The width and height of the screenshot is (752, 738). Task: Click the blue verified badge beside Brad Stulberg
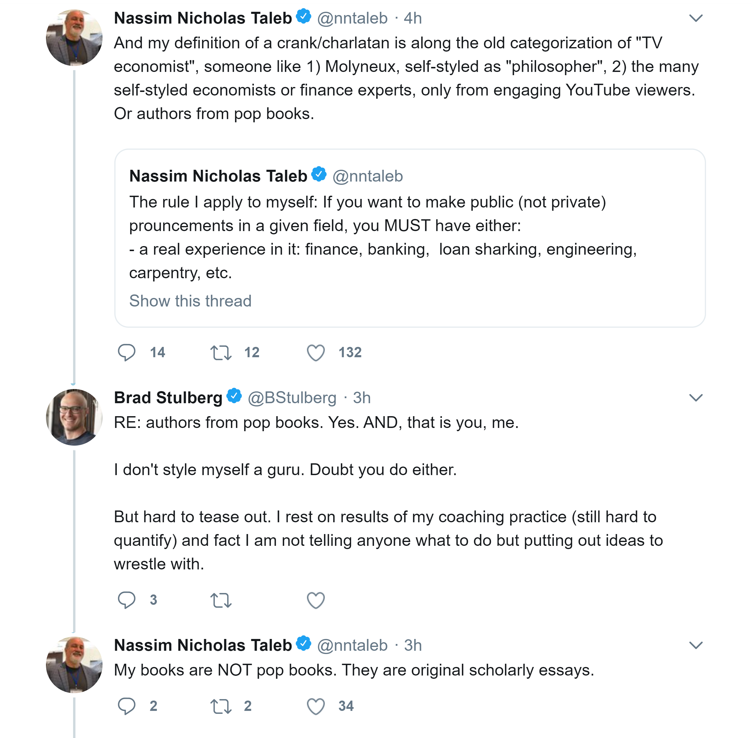pyautogui.click(x=234, y=396)
